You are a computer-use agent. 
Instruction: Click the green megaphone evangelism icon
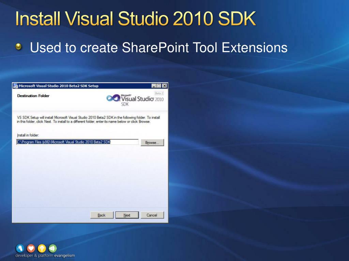coord(53,248)
